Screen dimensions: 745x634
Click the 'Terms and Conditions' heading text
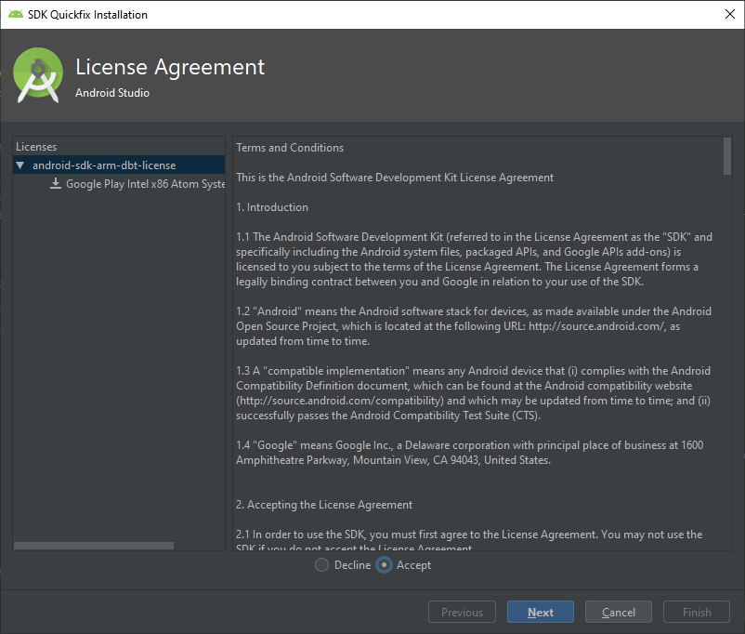click(290, 148)
